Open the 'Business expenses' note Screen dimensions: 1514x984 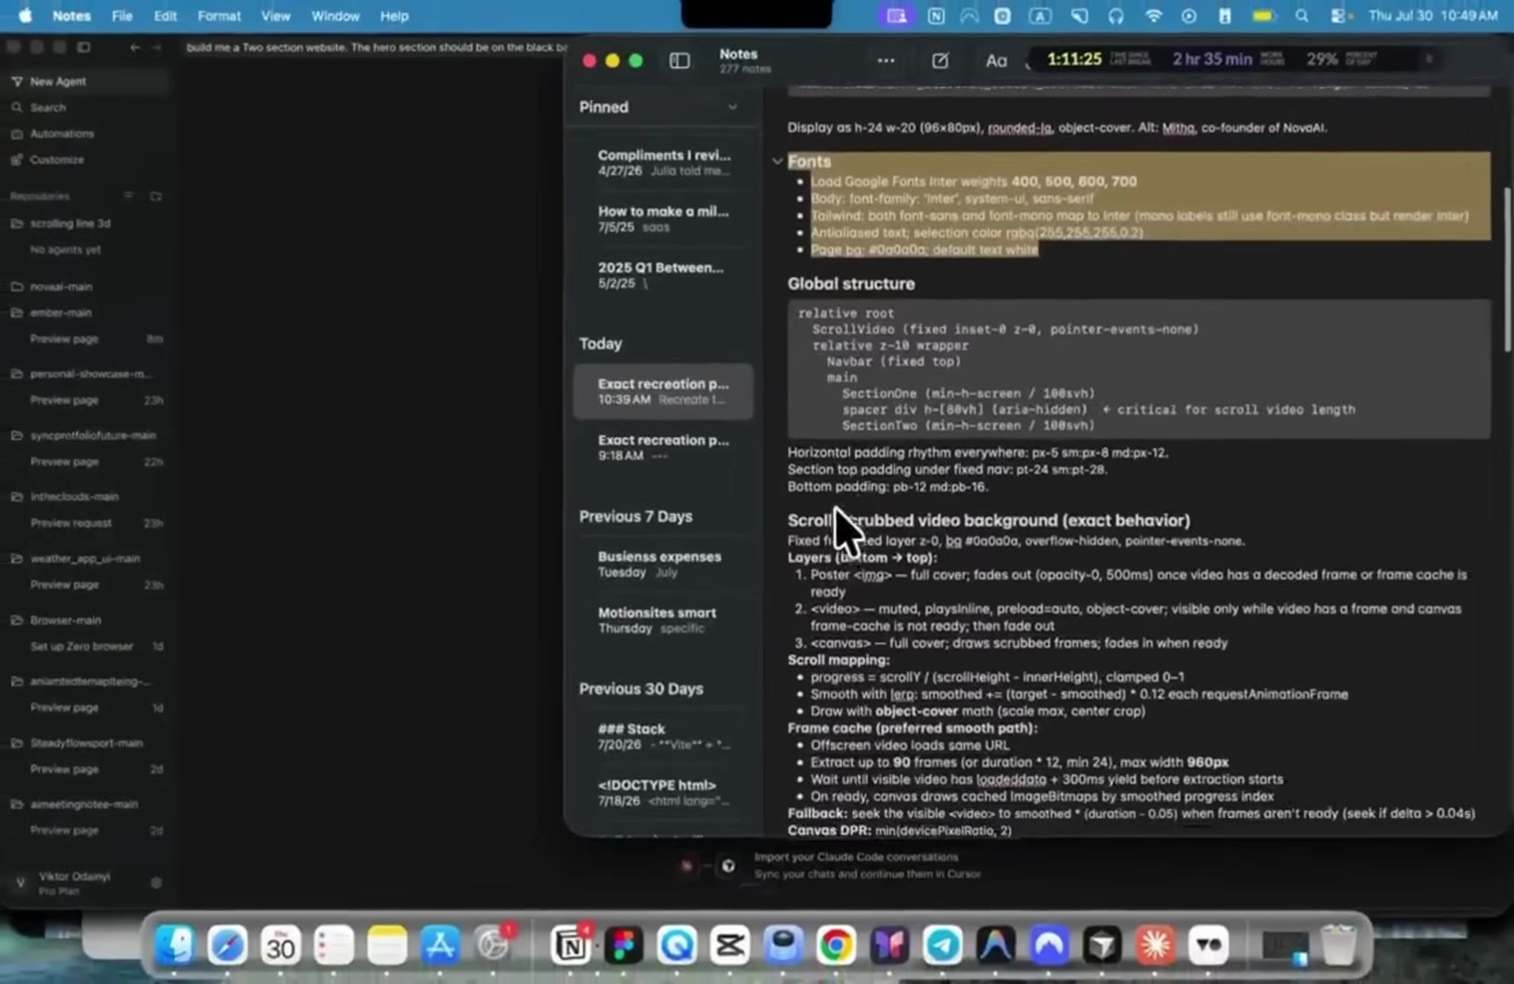663,564
